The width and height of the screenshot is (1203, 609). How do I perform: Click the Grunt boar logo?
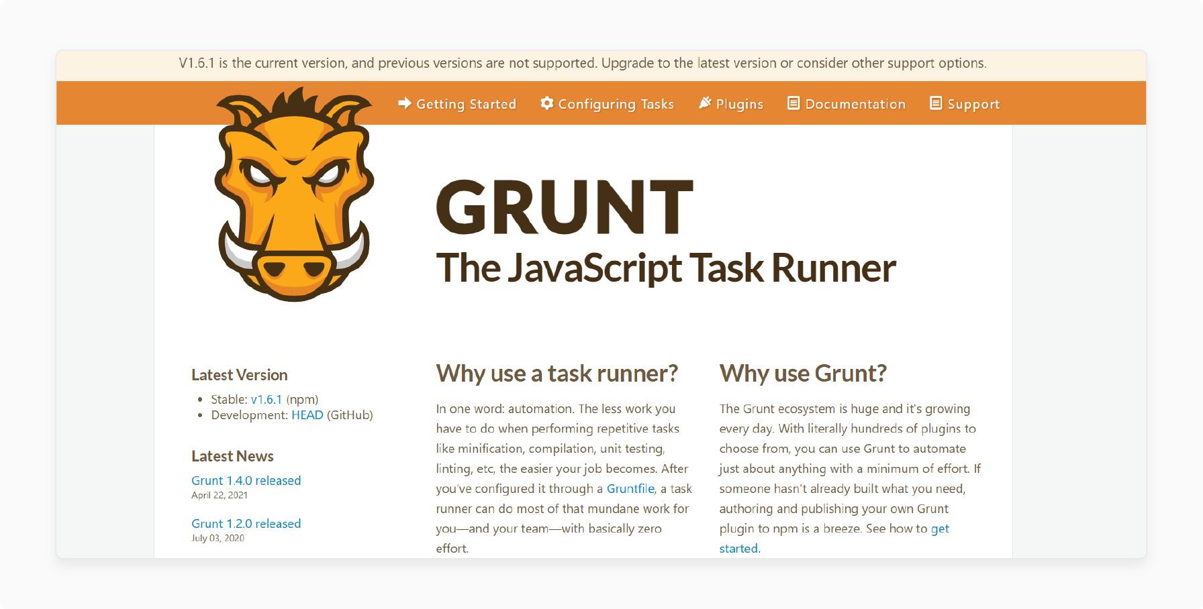tap(294, 195)
